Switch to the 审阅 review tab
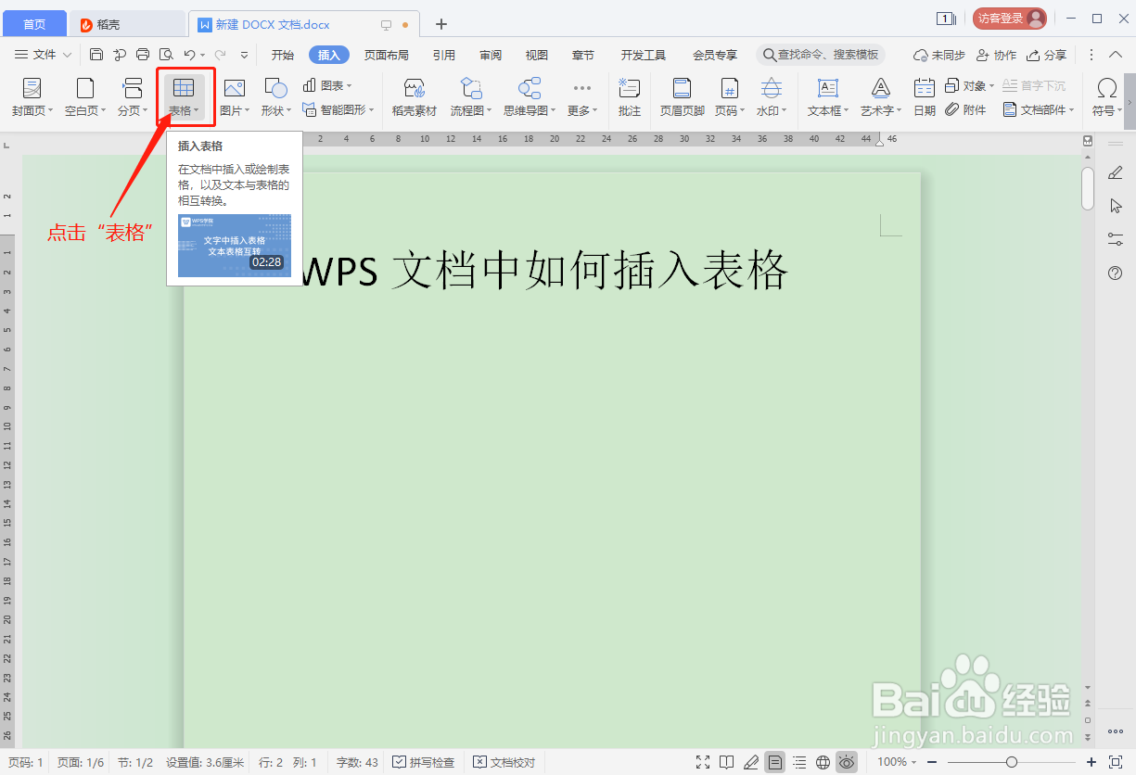This screenshot has height=775, width=1136. coord(491,55)
